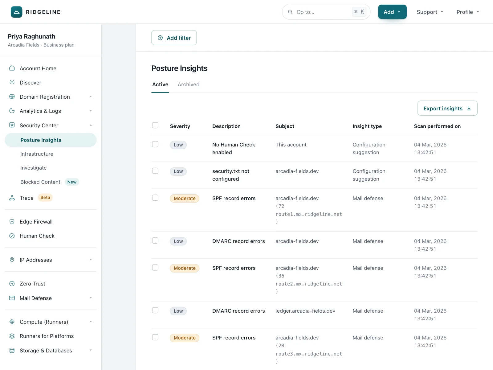Check the security.txt not configured row
This screenshot has width=493, height=370.
[155, 171]
